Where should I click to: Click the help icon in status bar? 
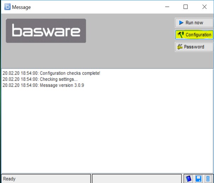[x=189, y=179]
